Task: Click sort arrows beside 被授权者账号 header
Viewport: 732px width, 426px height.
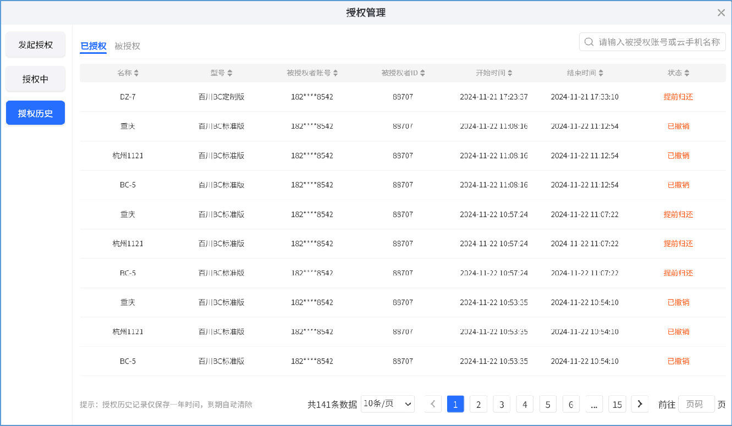Action: click(x=335, y=73)
